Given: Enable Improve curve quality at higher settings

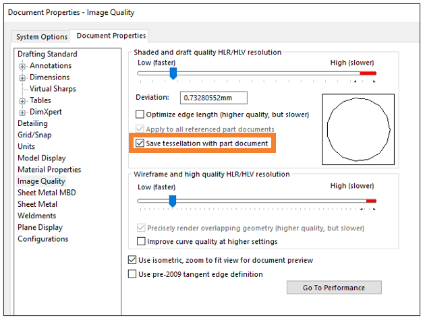Looking at the screenshot, I should 141,241.
